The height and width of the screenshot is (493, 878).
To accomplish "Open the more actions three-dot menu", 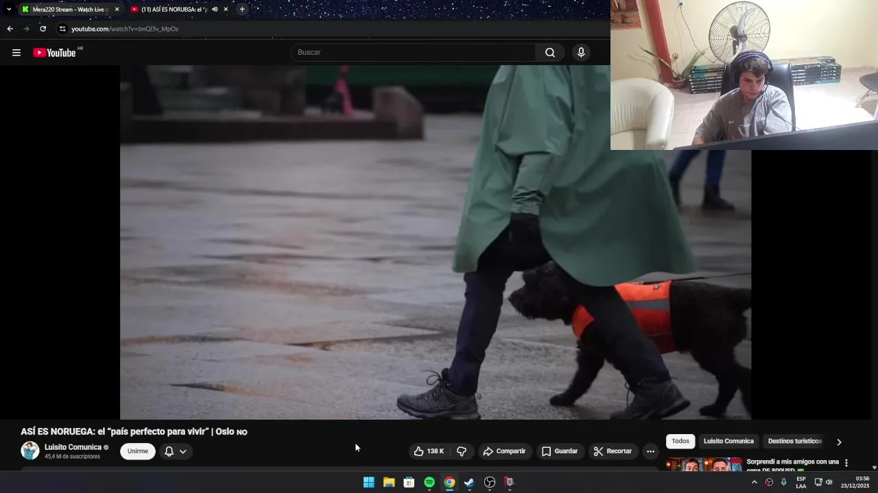I will [x=650, y=451].
